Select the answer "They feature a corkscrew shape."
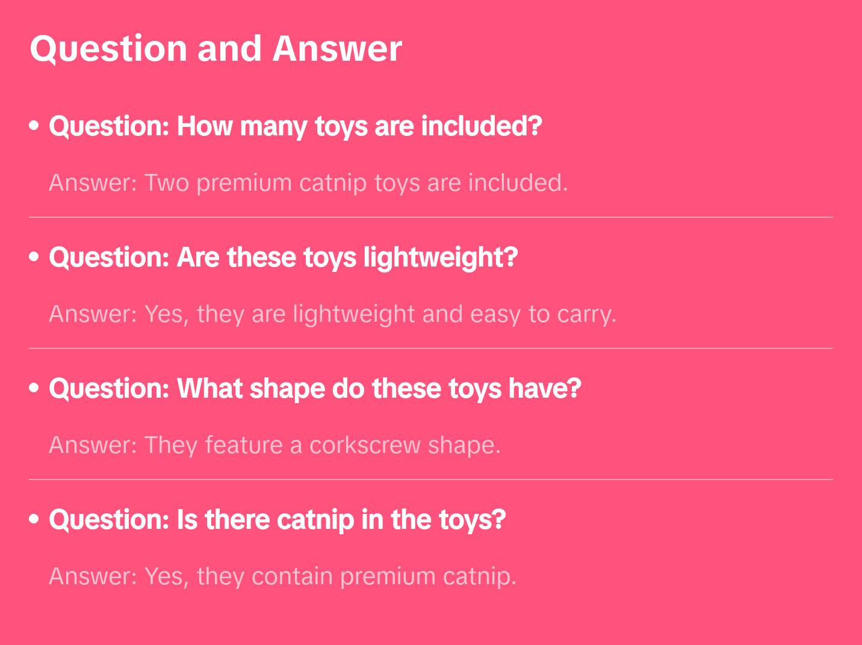The width and height of the screenshot is (862, 645). point(274,445)
